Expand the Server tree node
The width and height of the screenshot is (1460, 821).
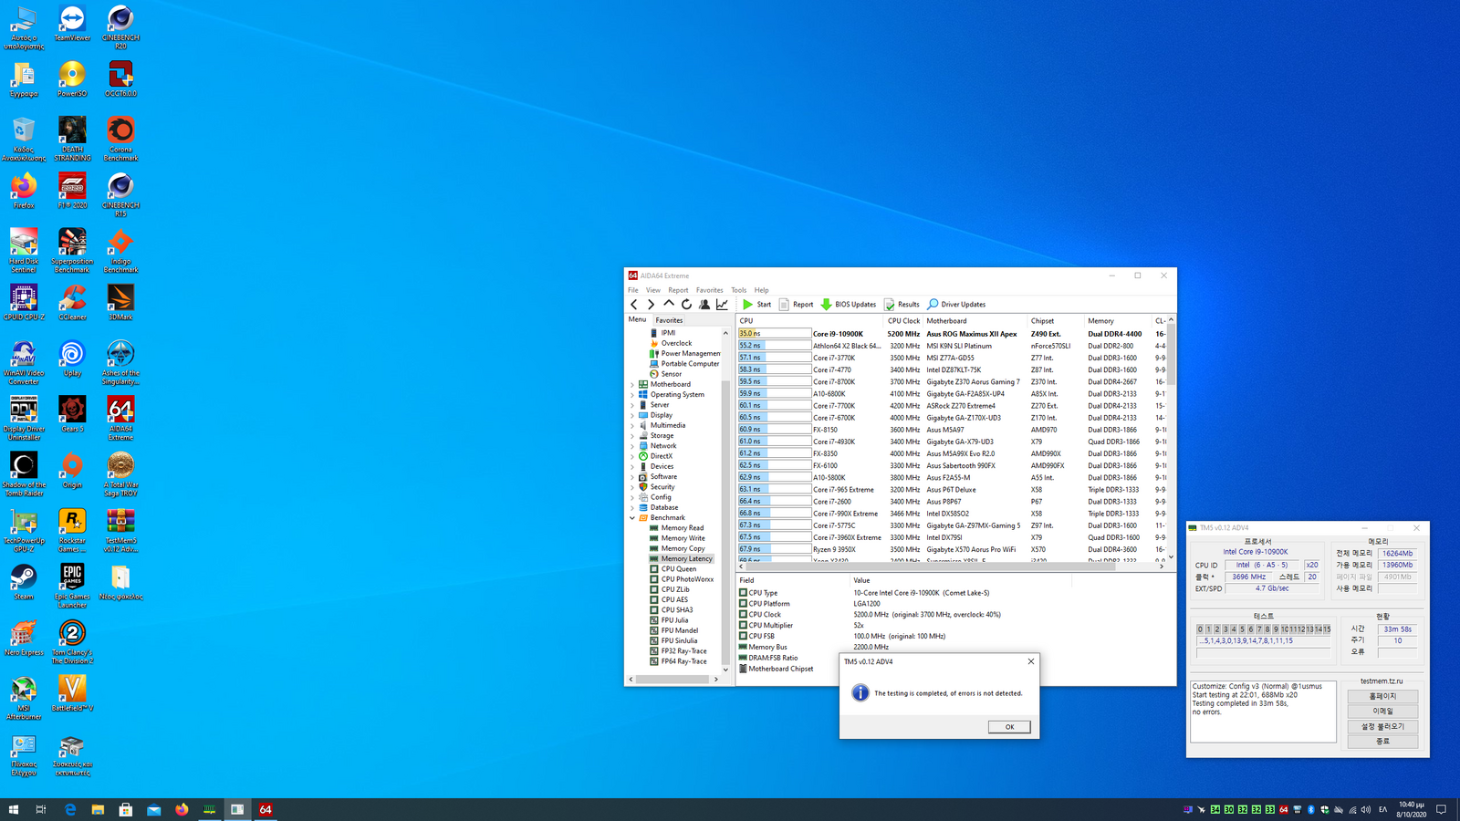click(x=632, y=405)
